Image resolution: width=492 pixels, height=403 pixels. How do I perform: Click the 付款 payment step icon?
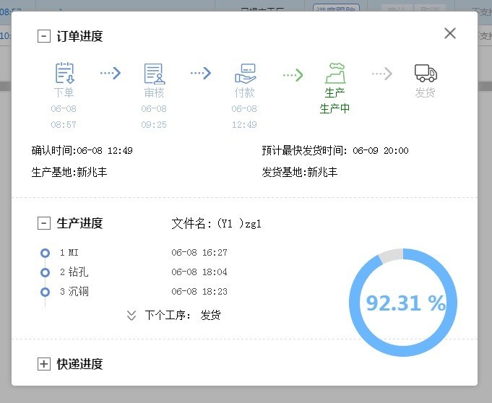[x=245, y=73]
